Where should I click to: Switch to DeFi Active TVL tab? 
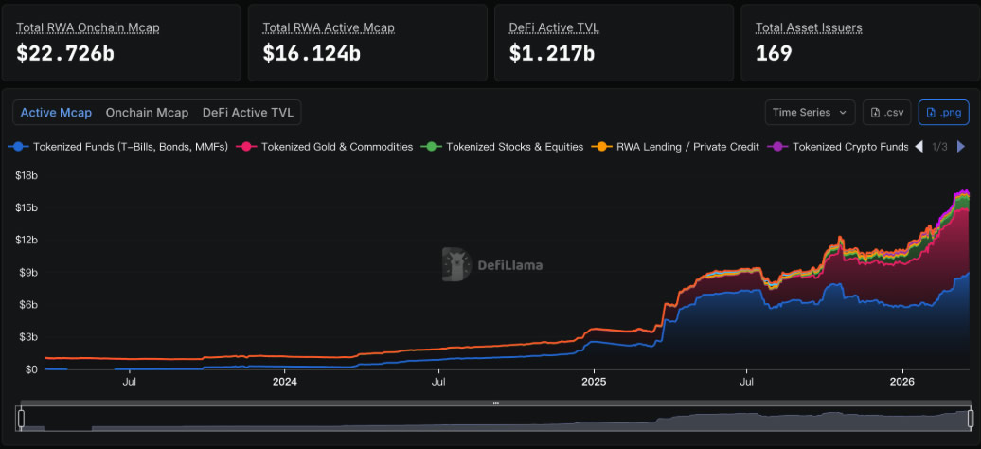click(x=248, y=113)
